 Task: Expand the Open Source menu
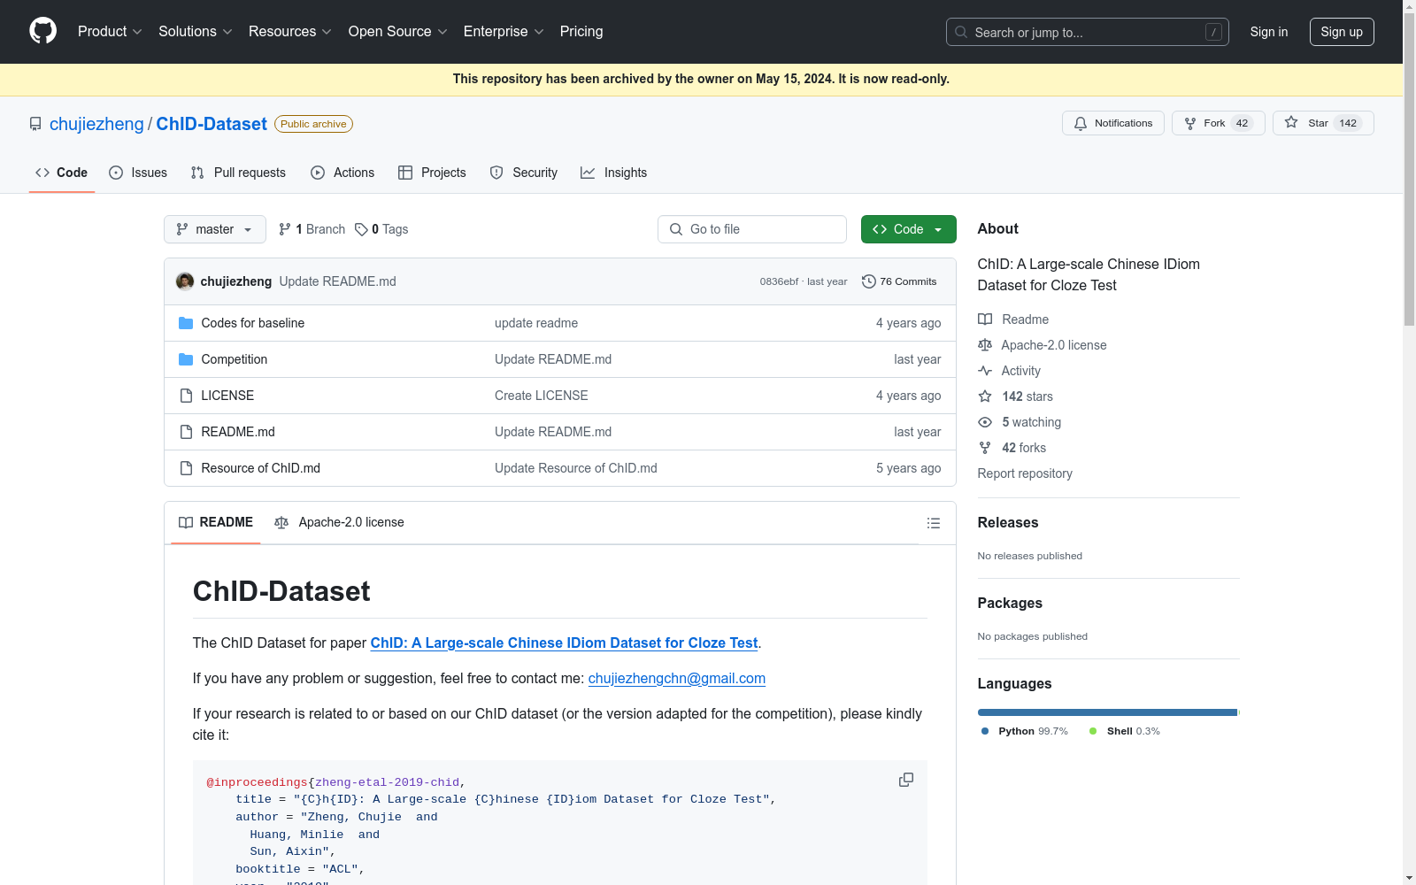pos(398,32)
